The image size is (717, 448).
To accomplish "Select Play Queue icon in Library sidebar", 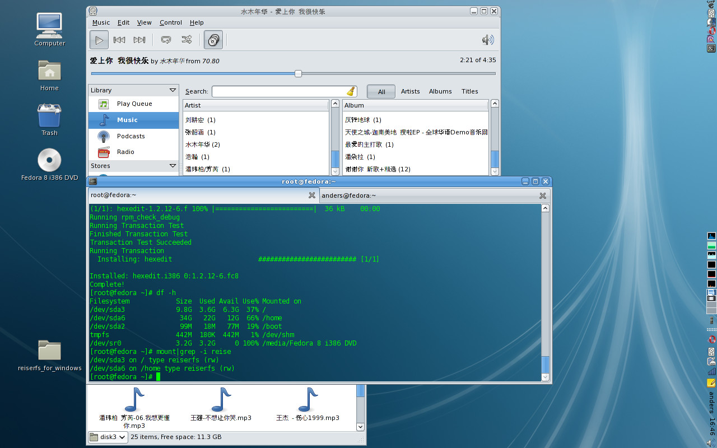I will point(104,104).
